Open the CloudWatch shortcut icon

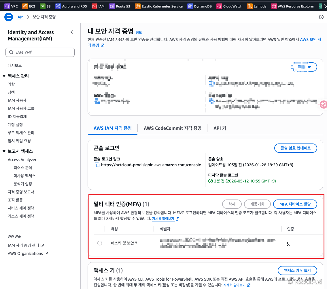tap(219, 6)
